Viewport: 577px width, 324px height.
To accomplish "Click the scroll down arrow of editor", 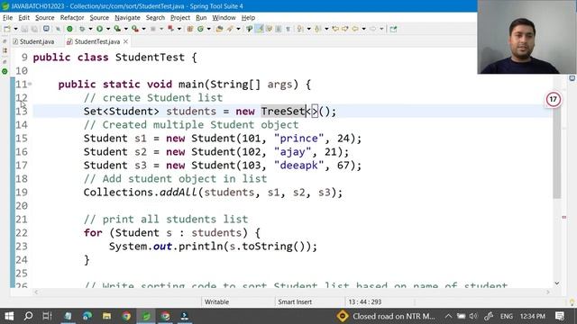I will point(557,283).
